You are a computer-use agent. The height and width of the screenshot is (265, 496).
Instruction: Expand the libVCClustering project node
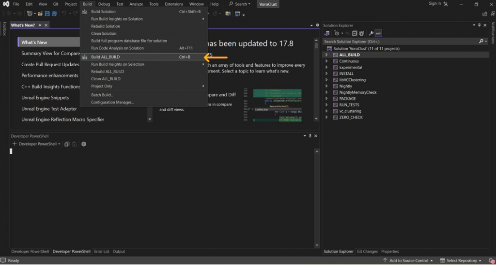tap(327, 80)
